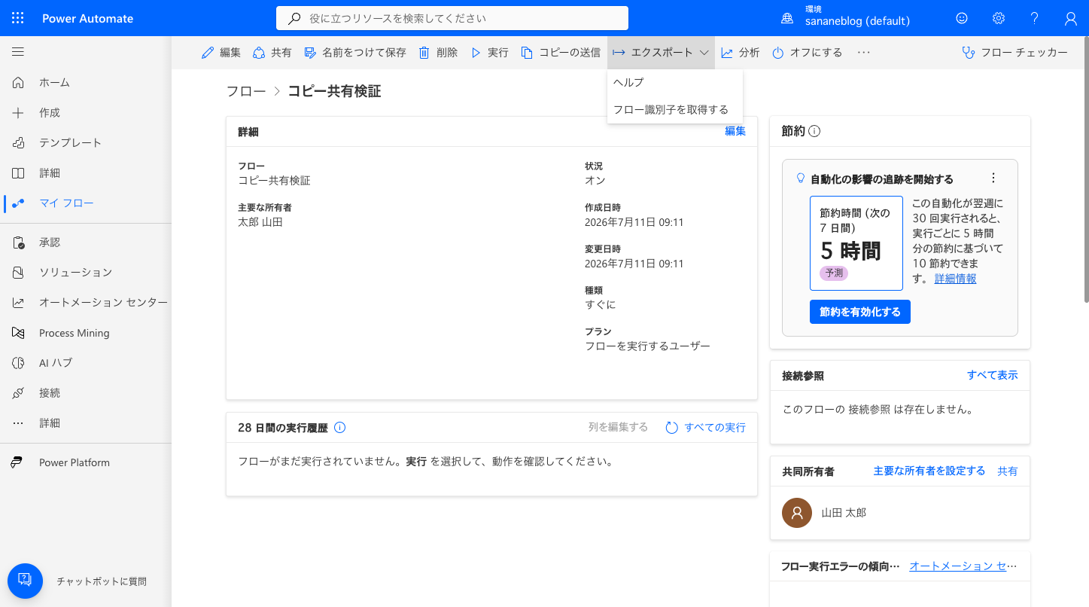1089x607 pixels.
Task: Open the オートメーション セ… link
Action: (x=963, y=566)
